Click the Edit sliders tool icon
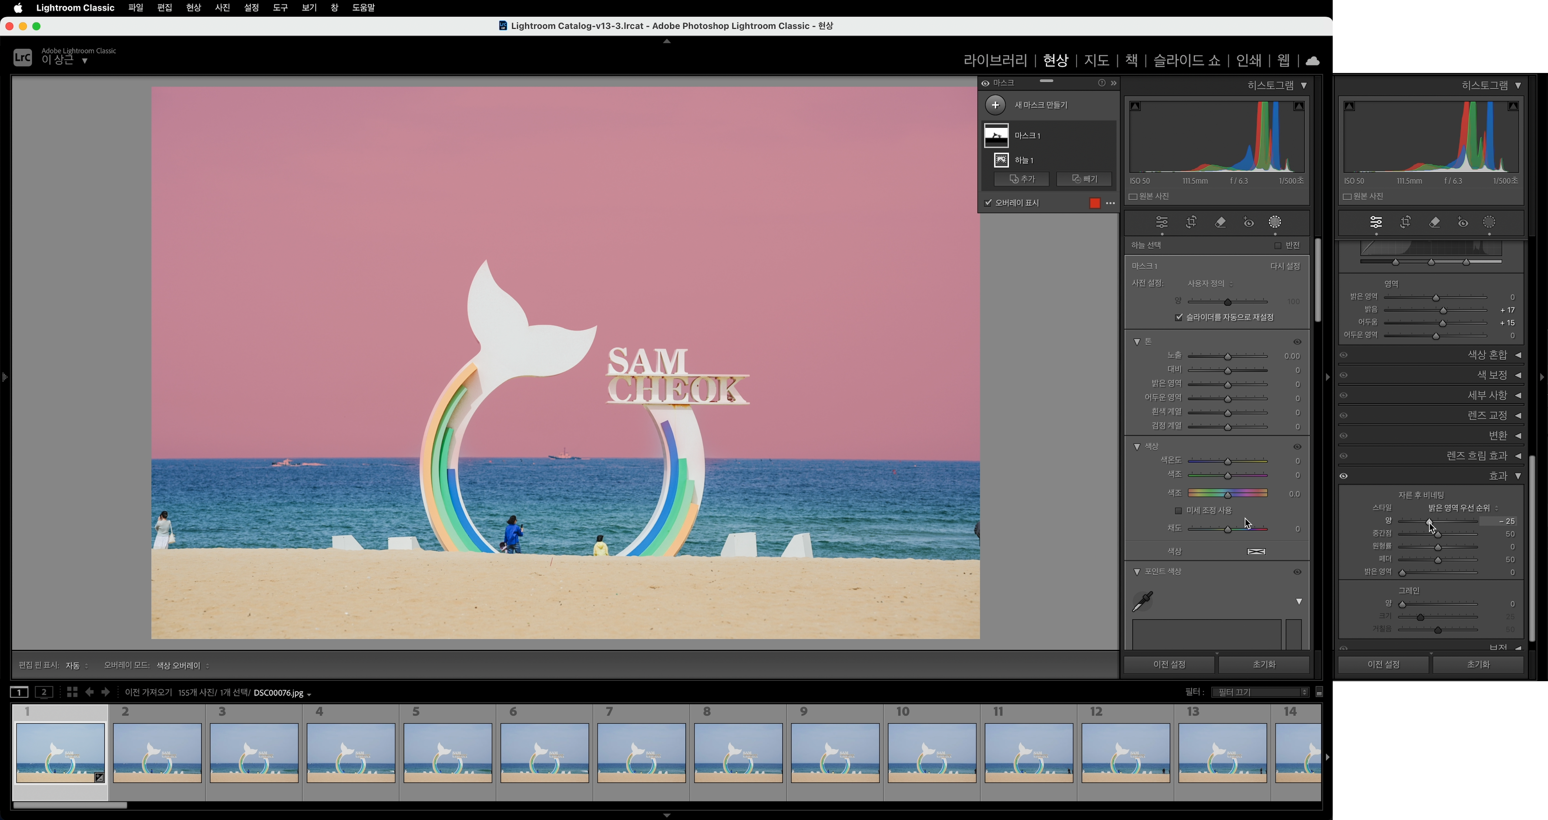Screen dimensions: 1548x820 (x=1162, y=222)
